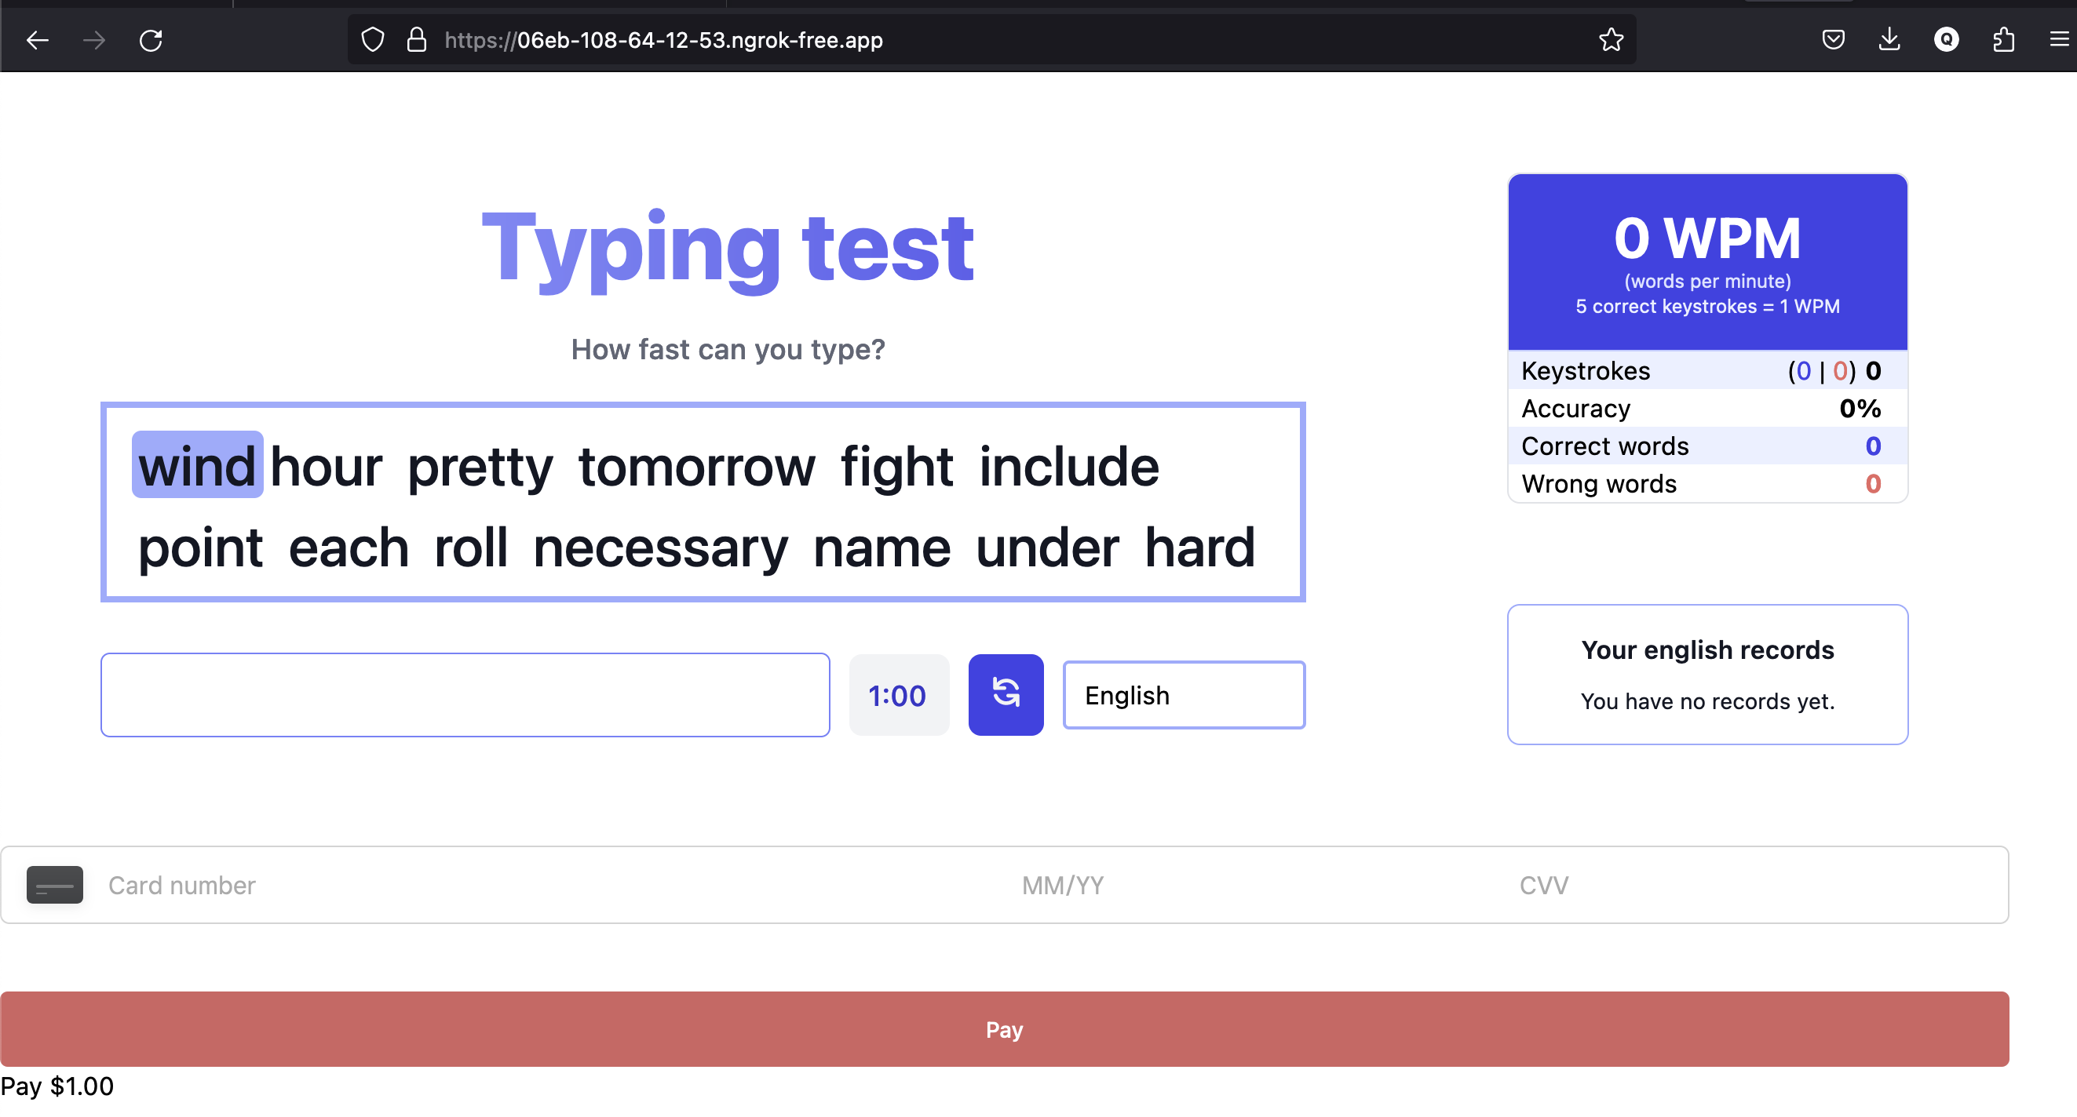
Task: Open the extensions puzzle icon
Action: coord(2003,40)
